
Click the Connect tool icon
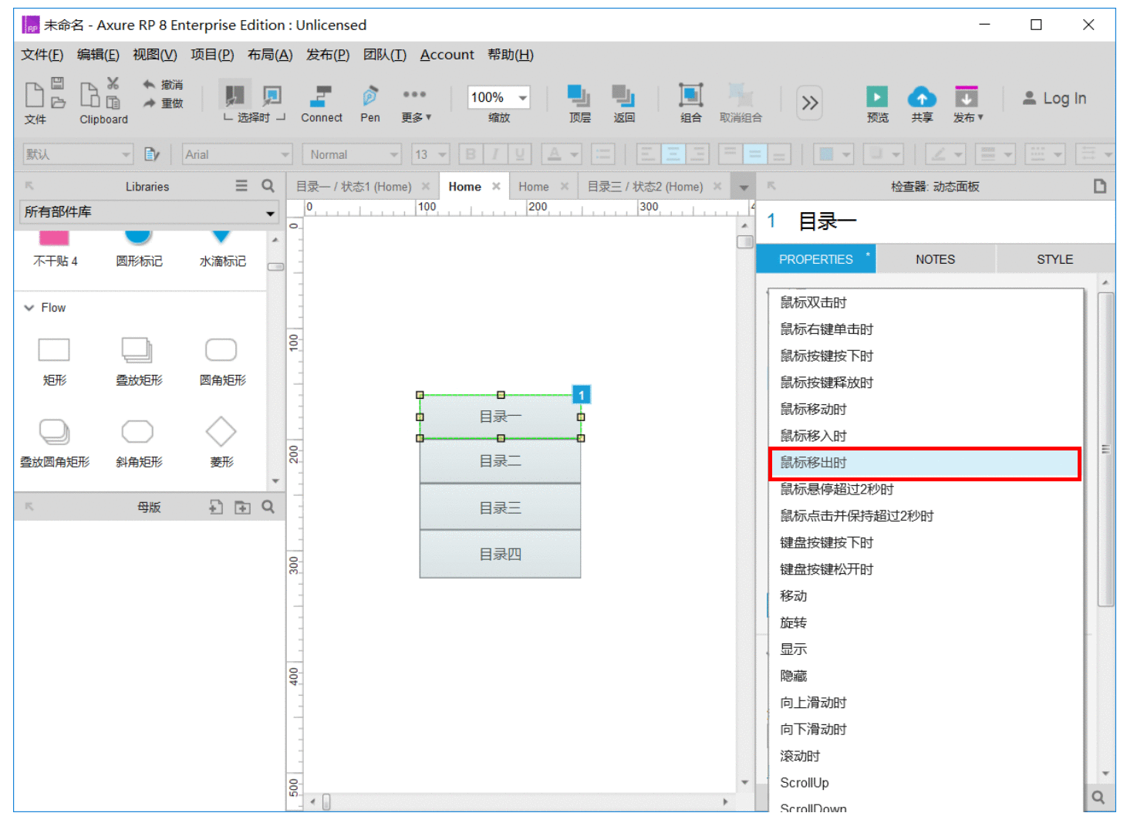click(321, 96)
